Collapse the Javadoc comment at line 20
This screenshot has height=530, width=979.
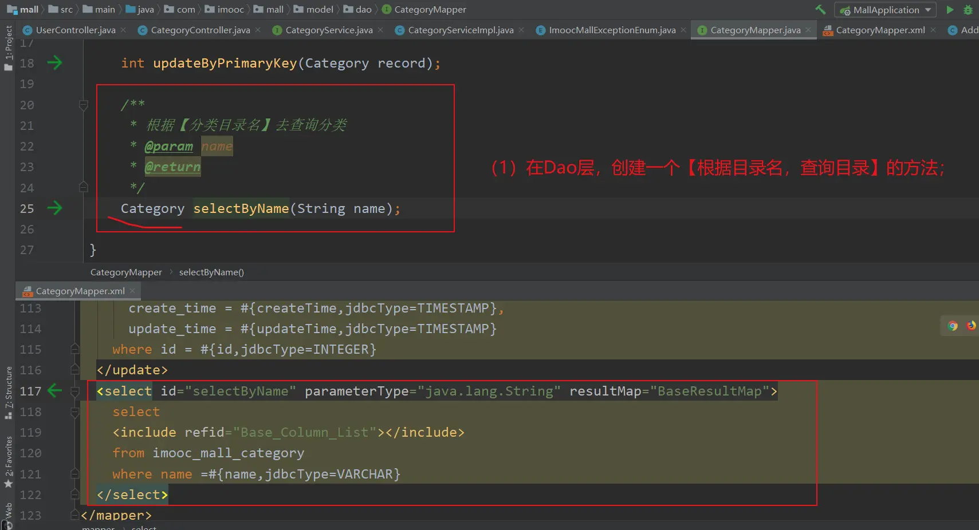click(83, 105)
